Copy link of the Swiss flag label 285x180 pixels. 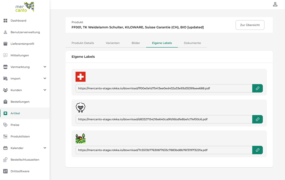pos(257,88)
